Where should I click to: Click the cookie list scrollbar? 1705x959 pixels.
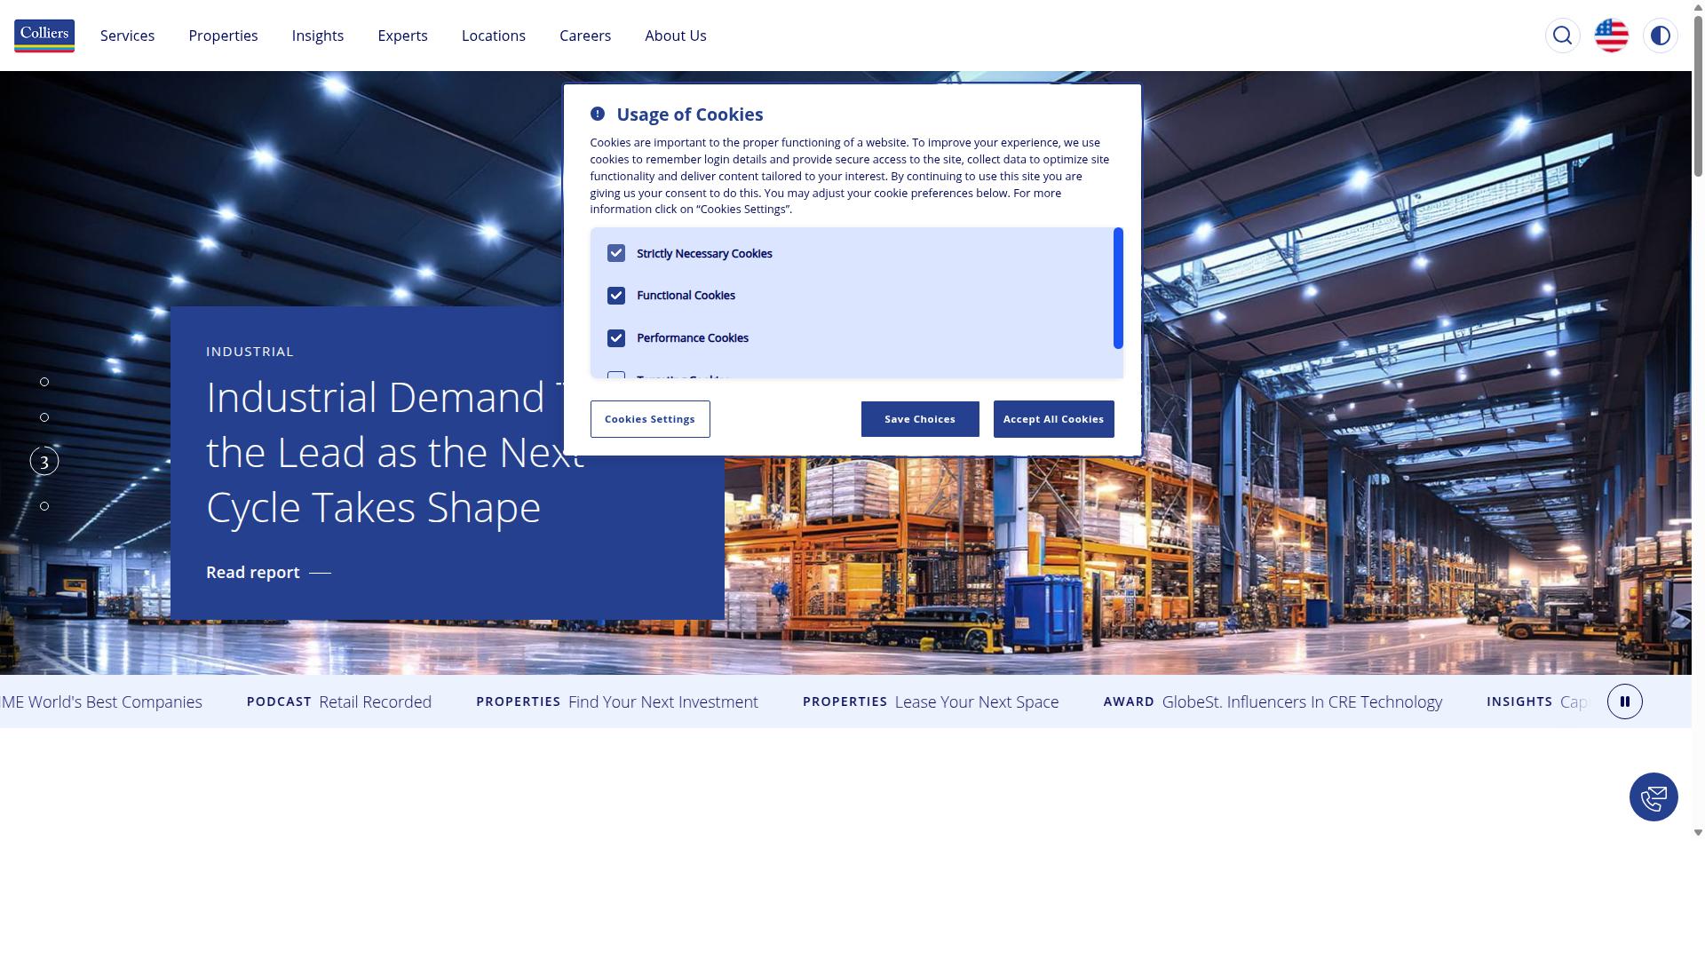pos(1118,289)
